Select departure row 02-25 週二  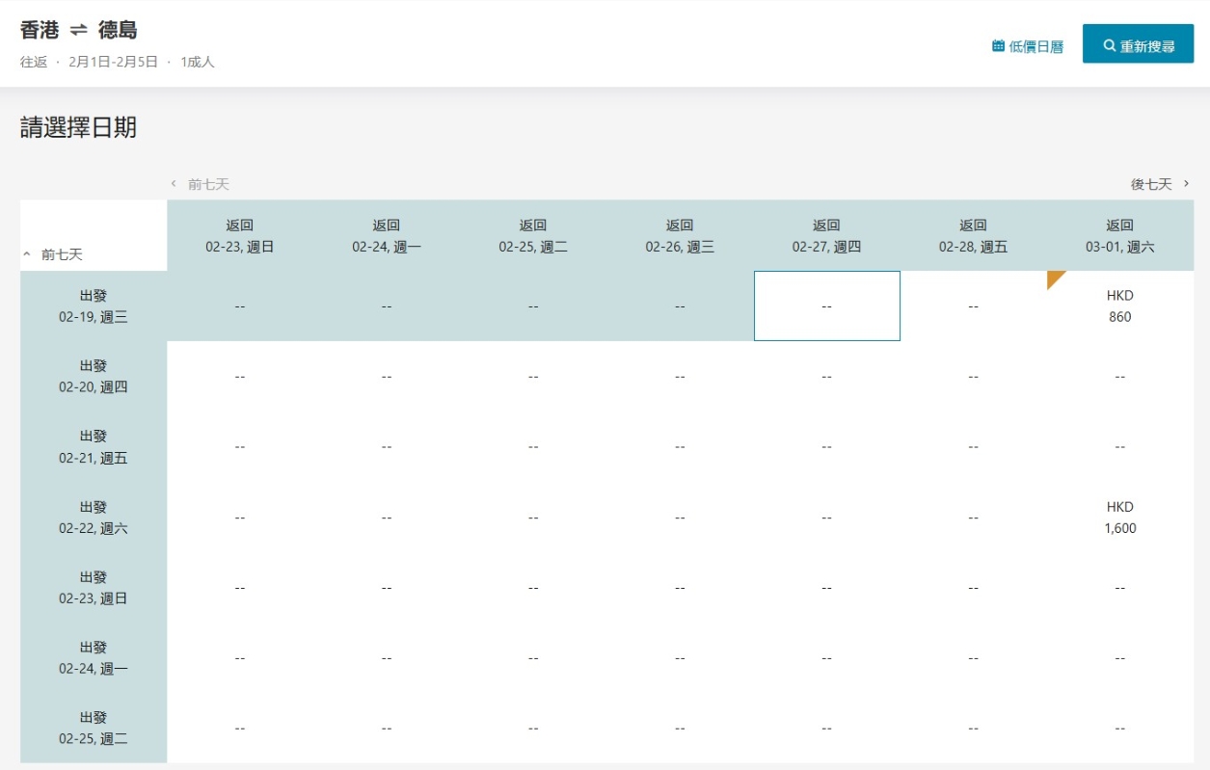coord(94,729)
